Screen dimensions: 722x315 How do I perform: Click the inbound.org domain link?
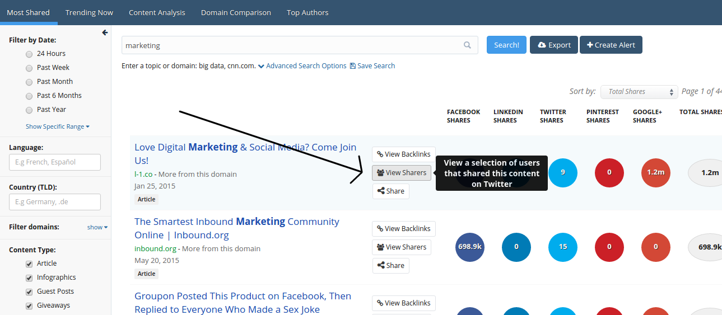tap(155, 248)
